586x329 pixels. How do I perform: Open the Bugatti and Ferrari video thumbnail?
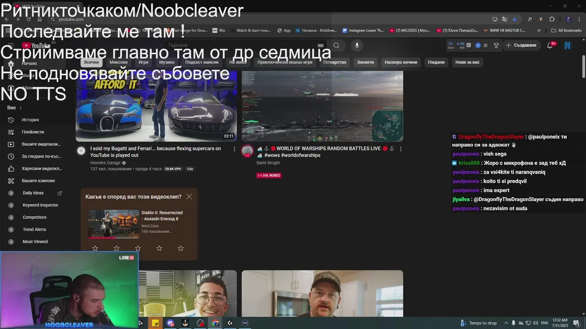tap(156, 106)
